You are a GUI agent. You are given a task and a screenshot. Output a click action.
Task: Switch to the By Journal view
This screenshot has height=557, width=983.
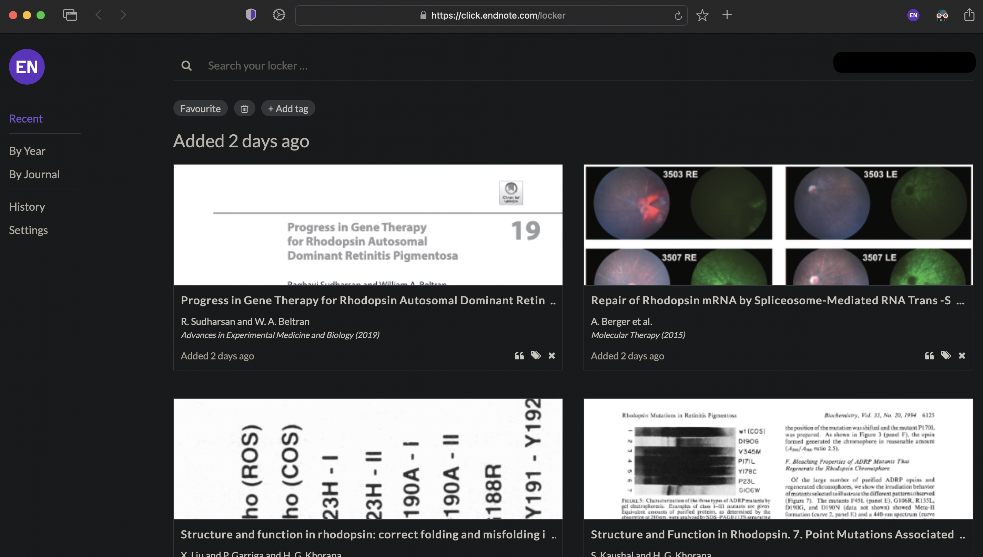pyautogui.click(x=34, y=175)
